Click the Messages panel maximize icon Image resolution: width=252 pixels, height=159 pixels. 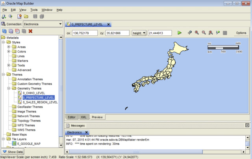[247, 125]
